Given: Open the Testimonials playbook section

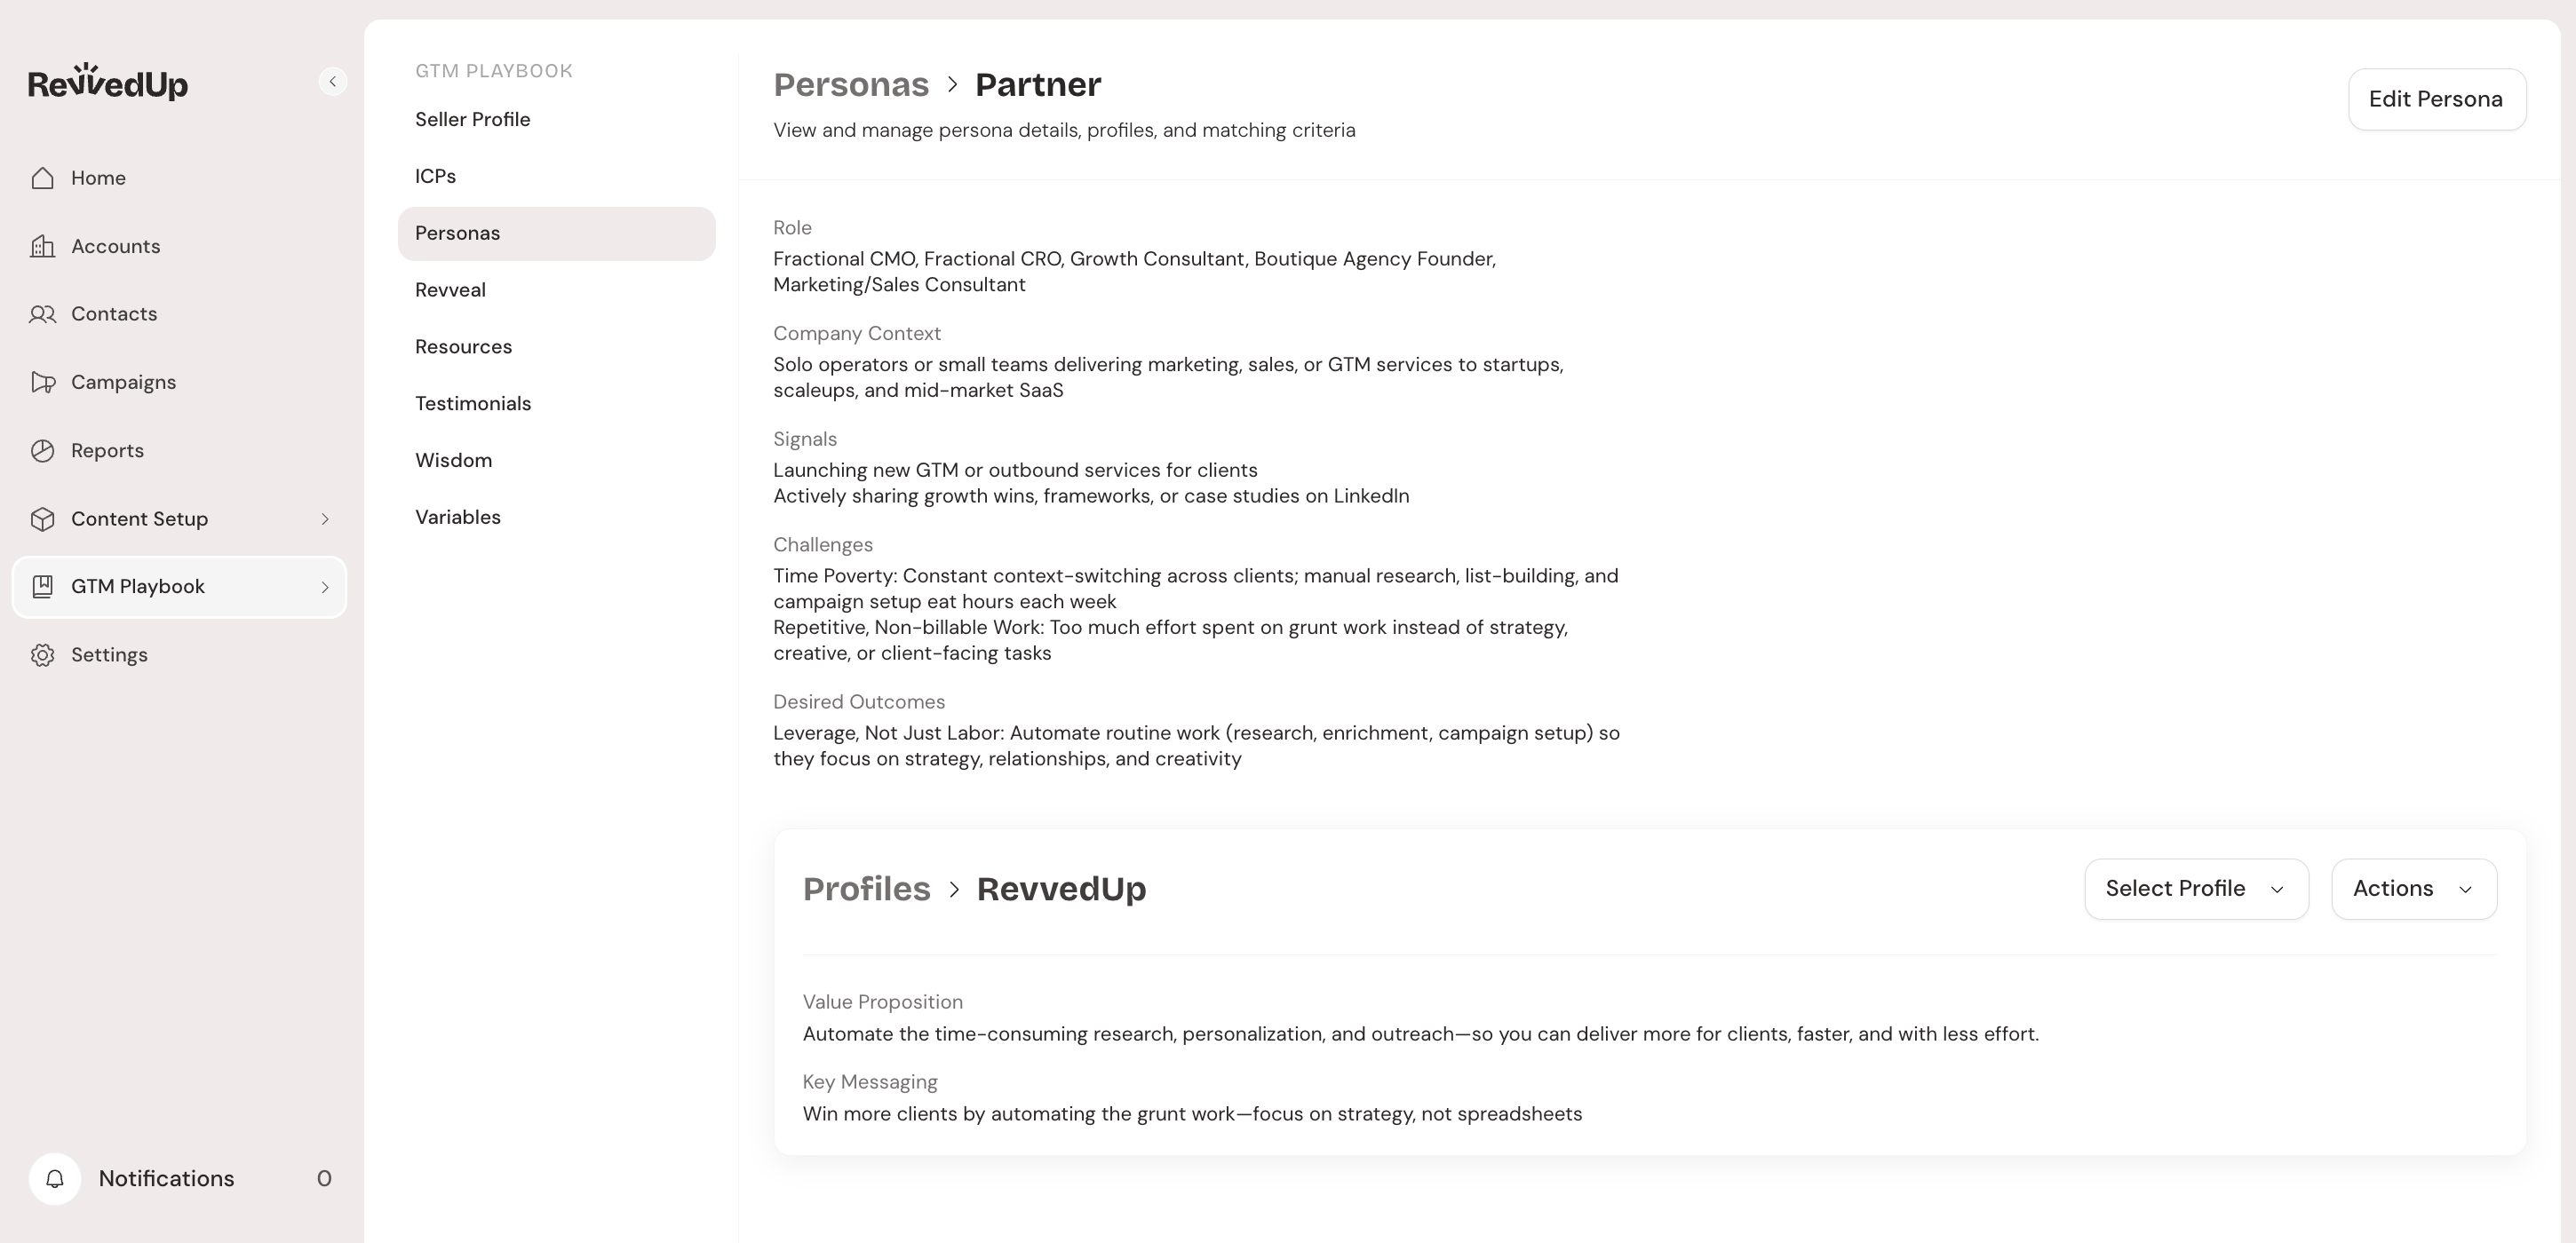Looking at the screenshot, I should point(473,404).
